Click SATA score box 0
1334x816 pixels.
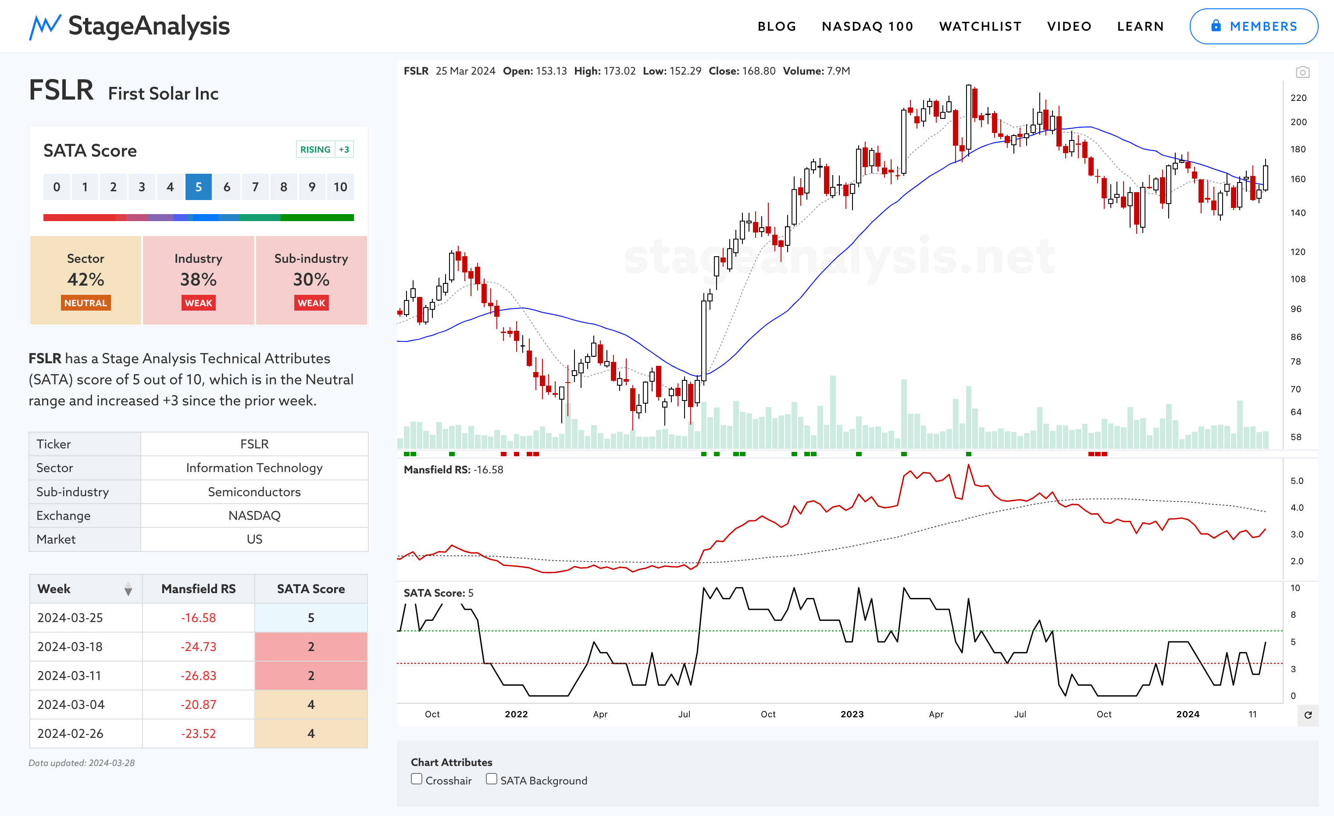[x=56, y=187]
